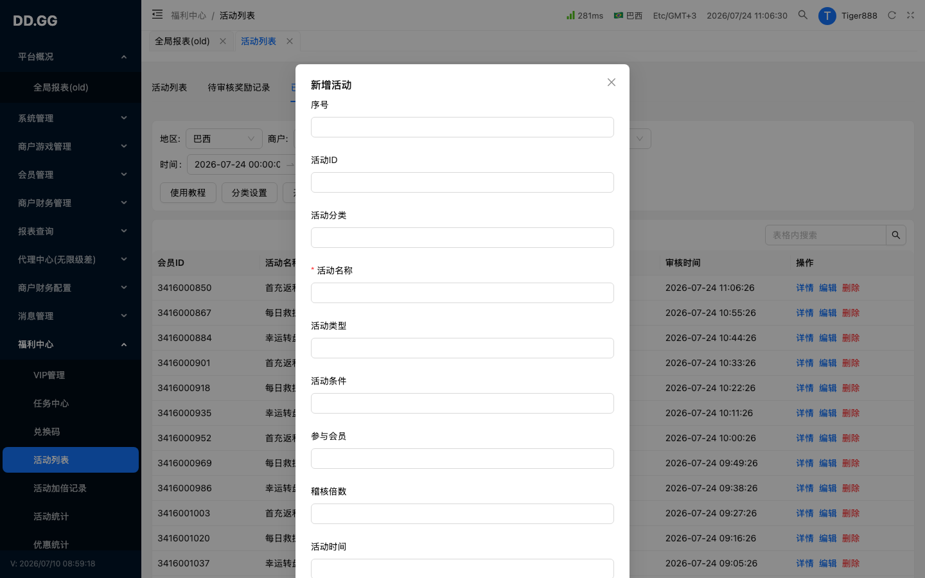925x578 pixels.
Task: Click 编辑 for member 3416000918
Action: [827, 388]
